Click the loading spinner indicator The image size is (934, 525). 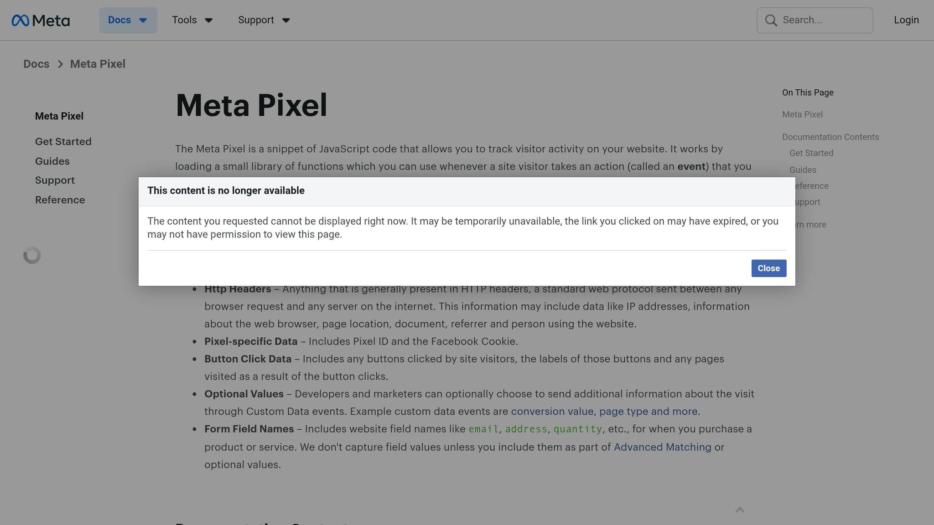(32, 255)
